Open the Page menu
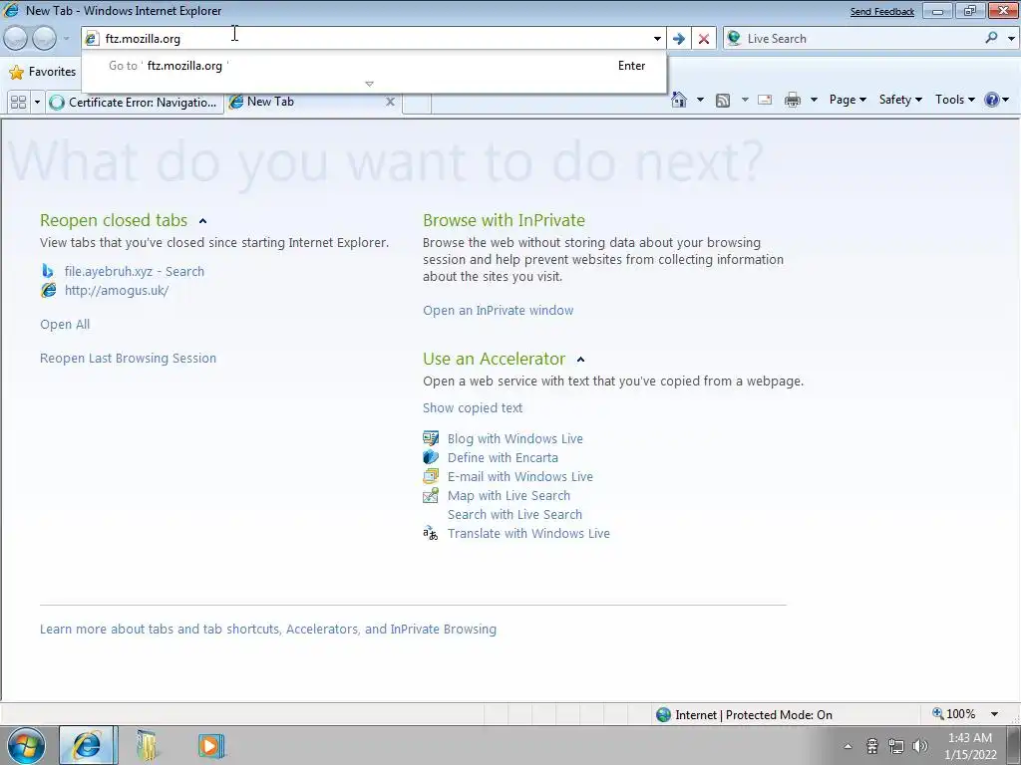 coord(848,100)
